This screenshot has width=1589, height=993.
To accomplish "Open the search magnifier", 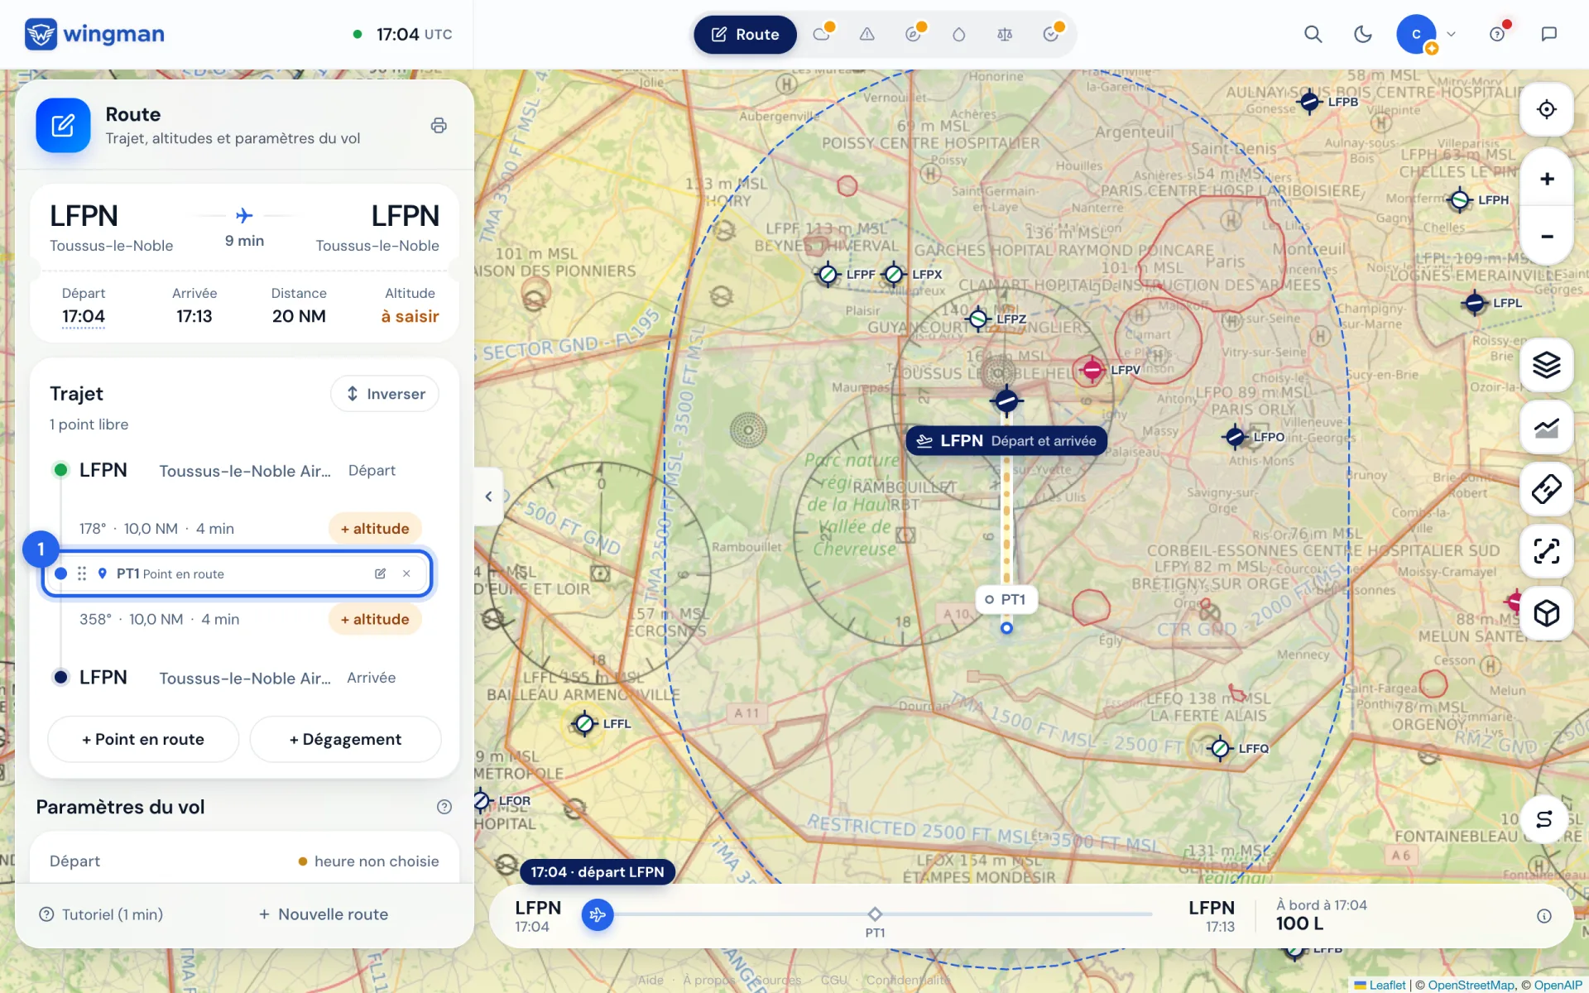I will (x=1313, y=34).
